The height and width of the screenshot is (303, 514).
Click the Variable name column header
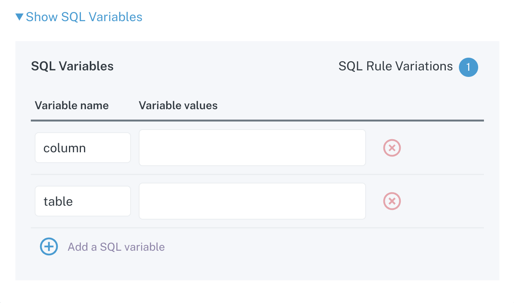72,106
